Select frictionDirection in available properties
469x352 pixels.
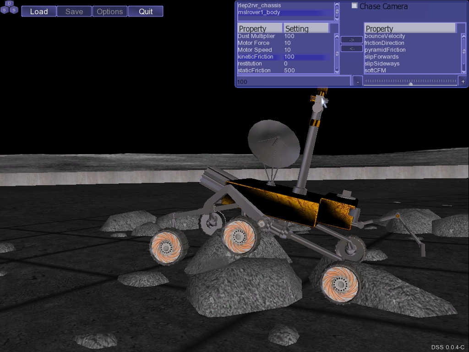click(413, 43)
